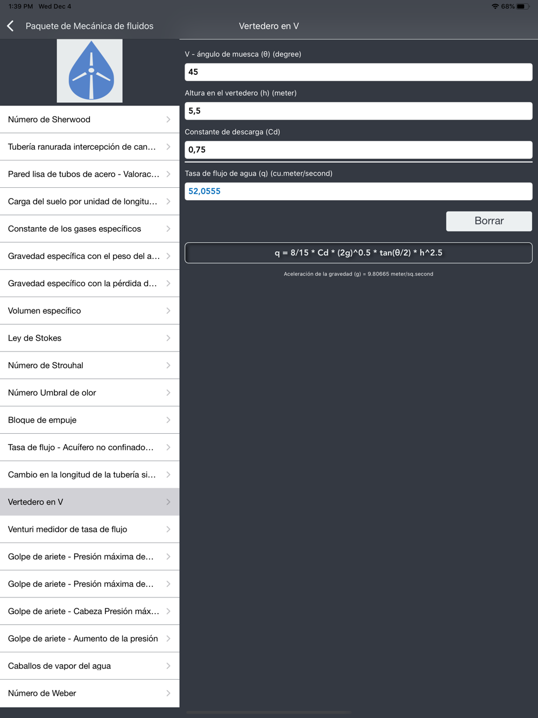Tap Tasa de flujo - Acuífero no confinado

(x=81, y=447)
